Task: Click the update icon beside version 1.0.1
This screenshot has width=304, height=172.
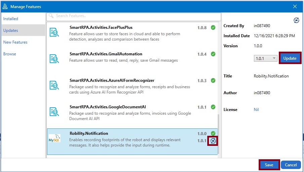Action: (x=213, y=141)
